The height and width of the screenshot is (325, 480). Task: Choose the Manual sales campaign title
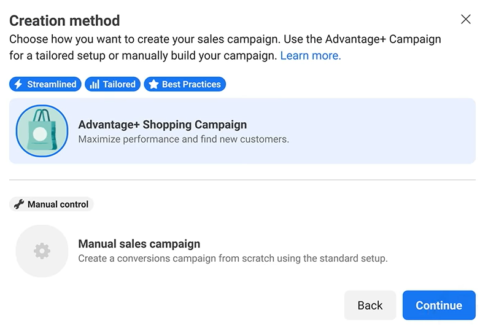point(139,244)
